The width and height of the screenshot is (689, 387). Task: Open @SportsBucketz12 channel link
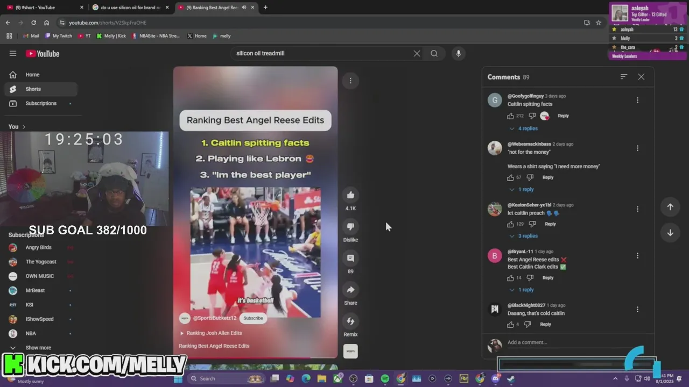coord(215,318)
